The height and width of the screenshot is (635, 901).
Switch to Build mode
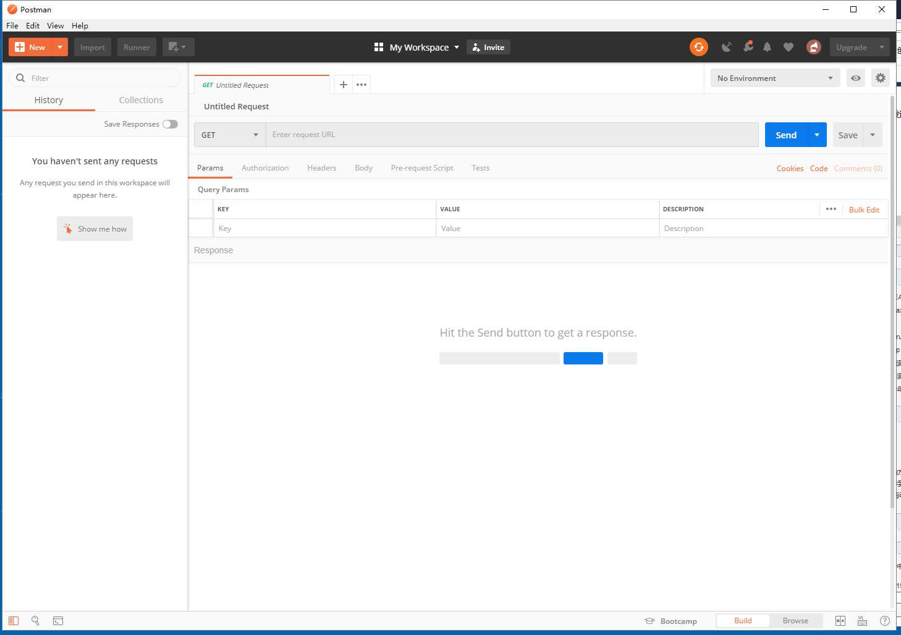point(743,621)
